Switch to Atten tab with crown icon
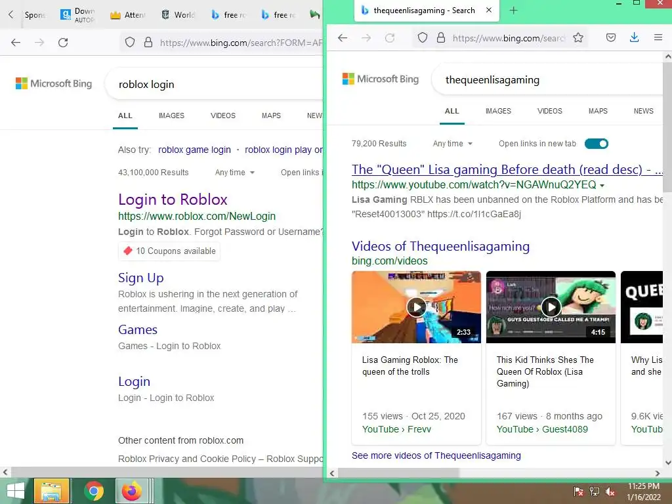Screen dimensions: 672x504 (x=128, y=14)
